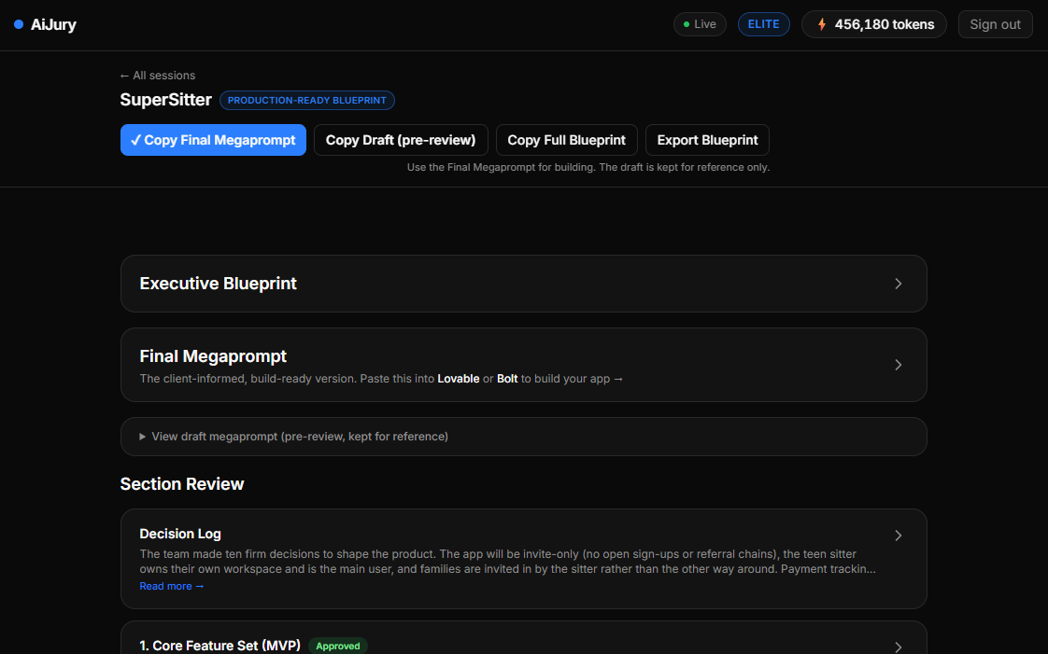Click the Lovable link text
The width and height of the screenshot is (1048, 654).
[x=459, y=379]
